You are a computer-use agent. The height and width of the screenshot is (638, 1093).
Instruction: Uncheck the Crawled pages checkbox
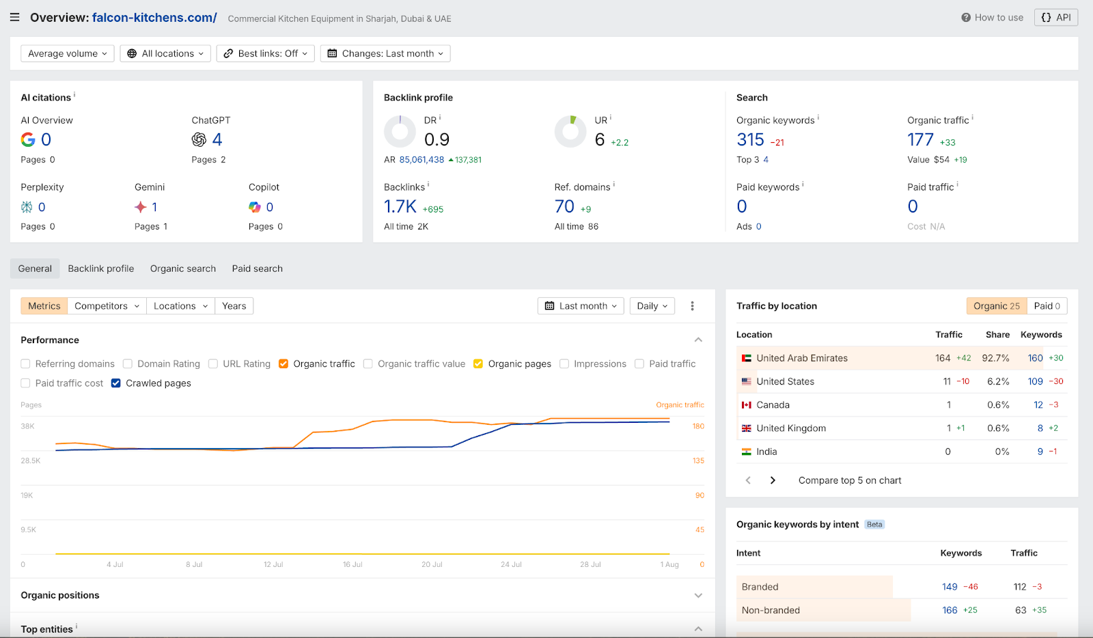pos(116,383)
